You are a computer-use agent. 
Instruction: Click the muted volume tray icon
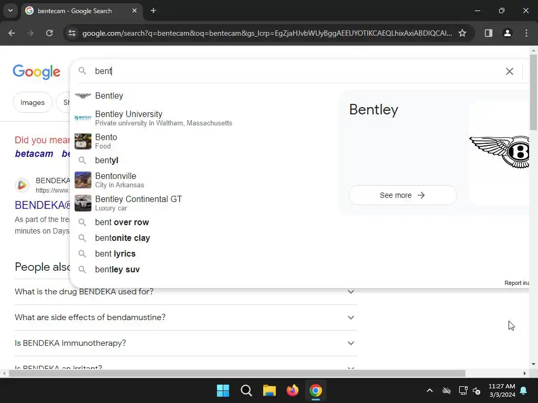point(477,390)
